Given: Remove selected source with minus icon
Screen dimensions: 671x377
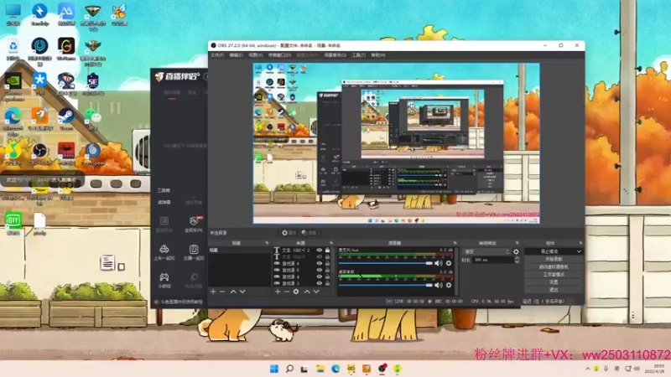Looking at the screenshot, I should pos(287,292).
